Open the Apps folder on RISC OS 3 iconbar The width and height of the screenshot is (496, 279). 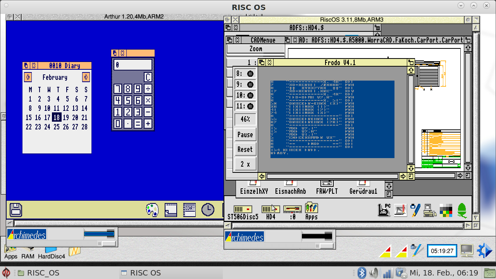[311, 209]
